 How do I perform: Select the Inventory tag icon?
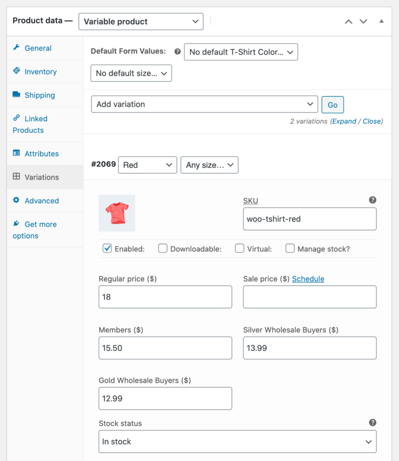pyautogui.click(x=16, y=72)
